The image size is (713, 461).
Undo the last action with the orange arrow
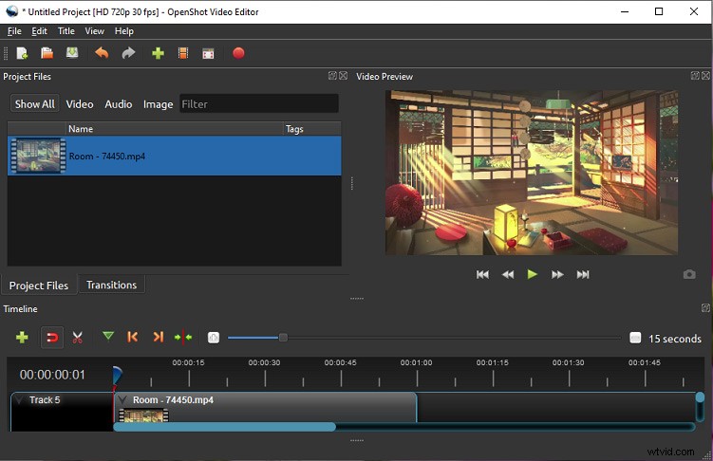click(x=102, y=53)
